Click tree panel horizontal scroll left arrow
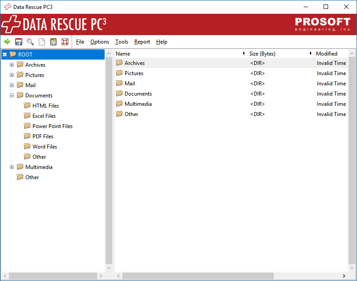 (5, 276)
